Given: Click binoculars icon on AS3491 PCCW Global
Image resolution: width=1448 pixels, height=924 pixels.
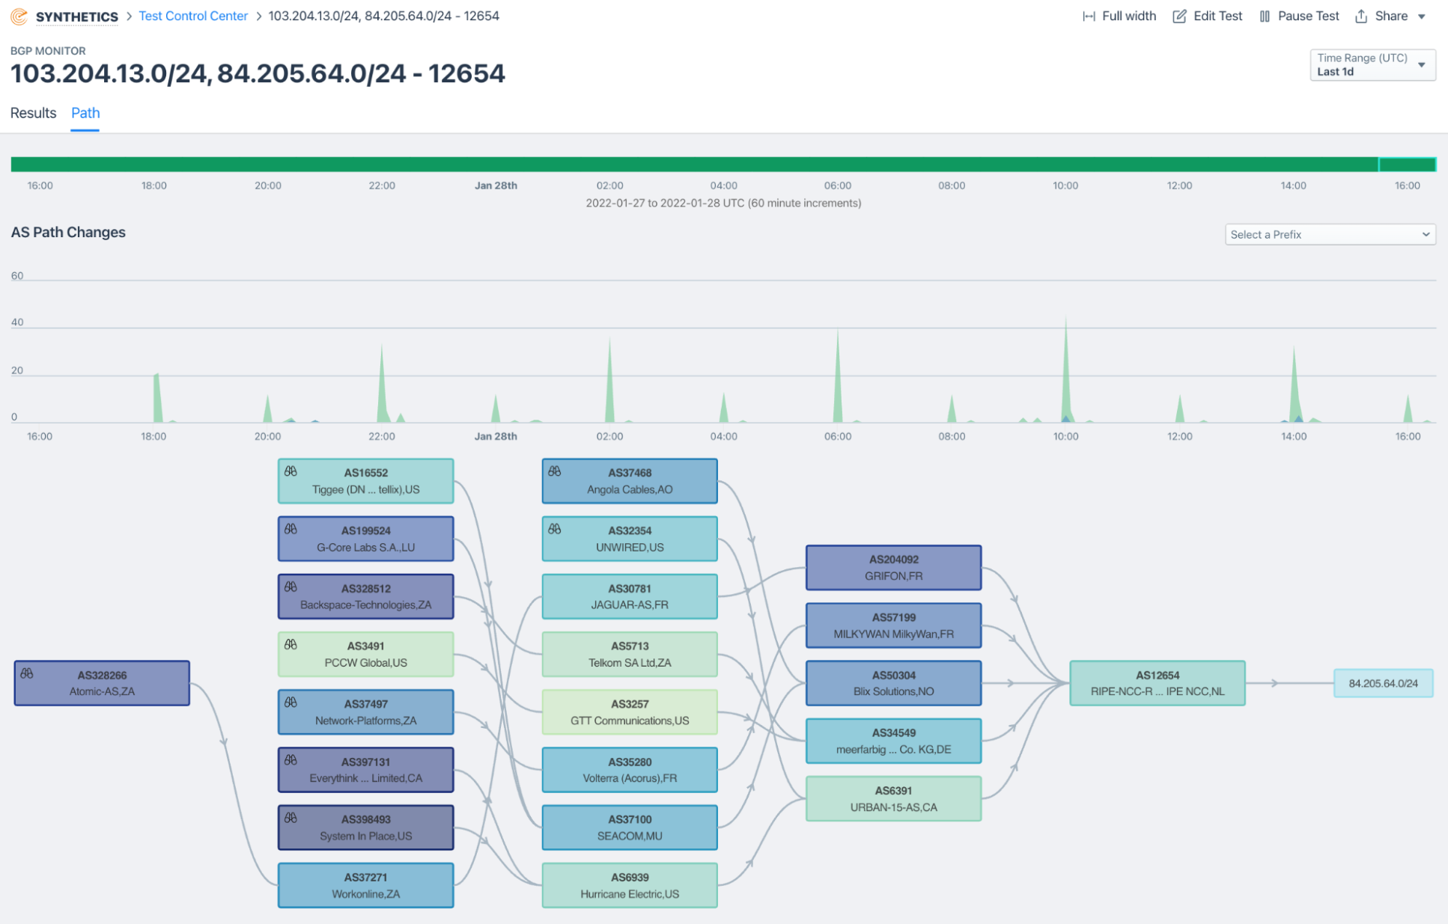Looking at the screenshot, I should tap(291, 644).
